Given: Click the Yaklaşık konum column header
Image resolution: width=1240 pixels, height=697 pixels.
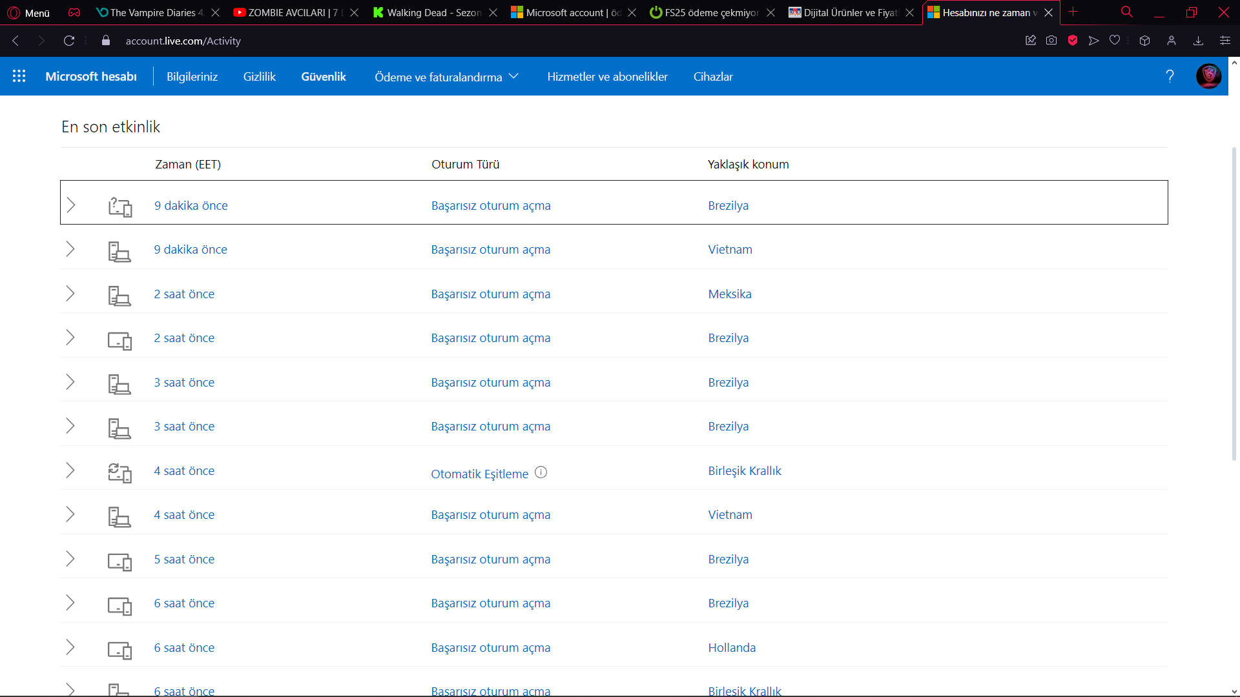Looking at the screenshot, I should click(x=748, y=165).
